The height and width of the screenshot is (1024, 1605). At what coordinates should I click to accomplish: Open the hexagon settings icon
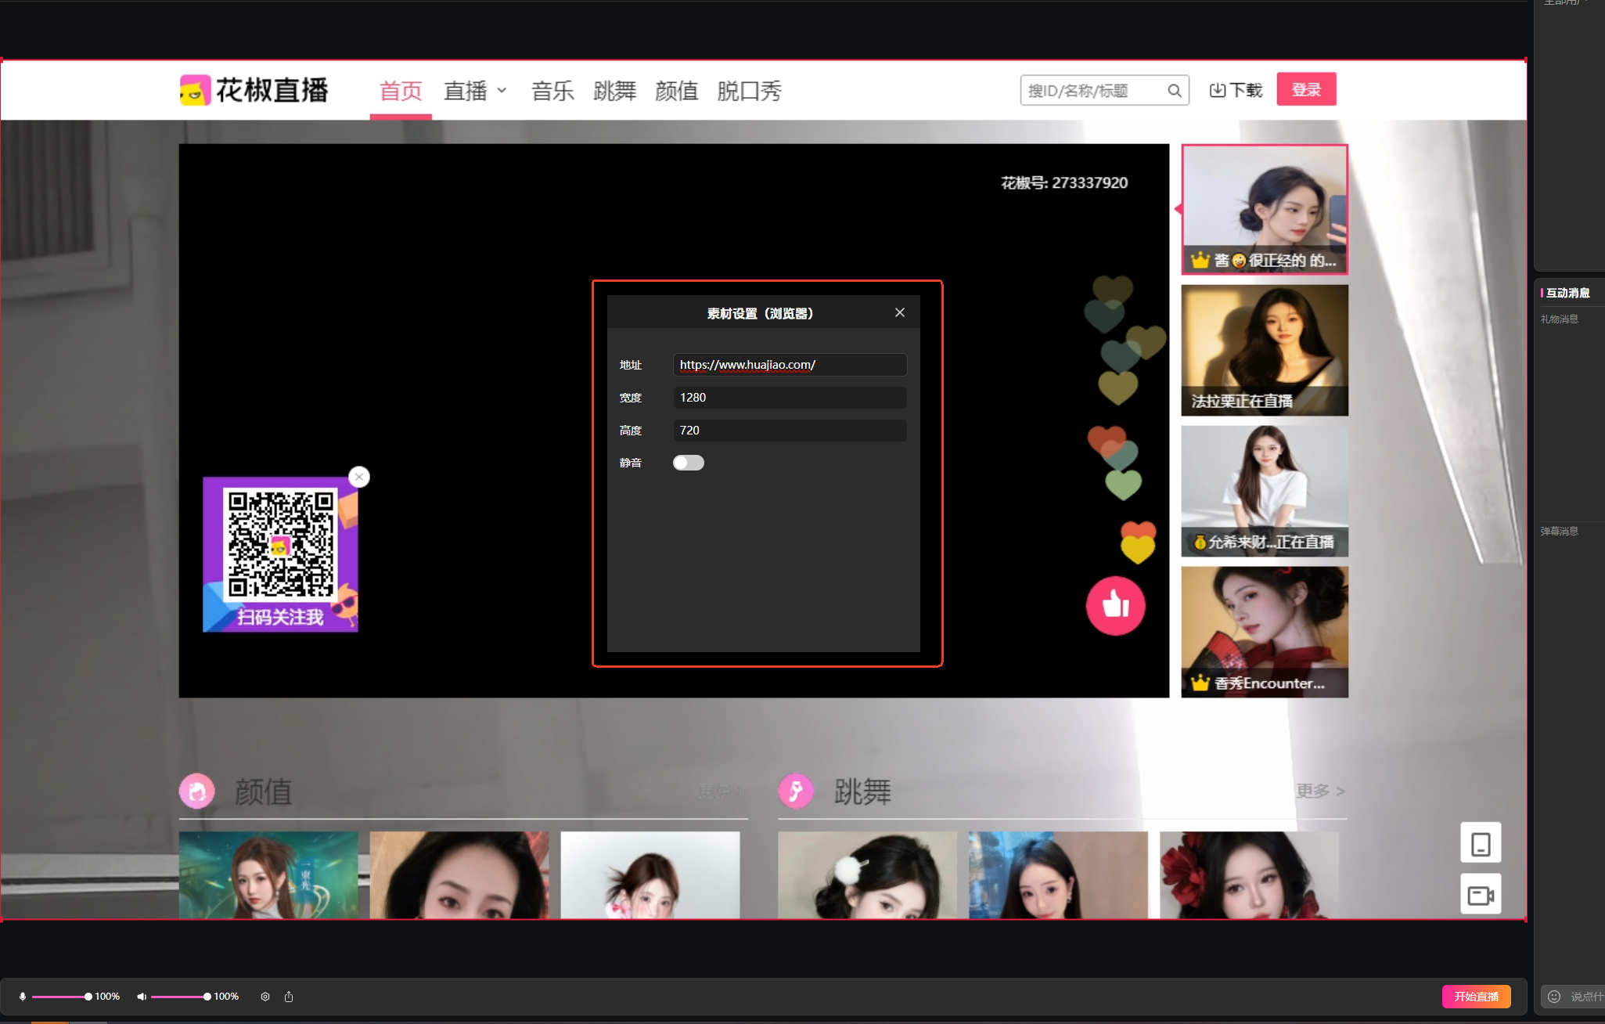coord(265,997)
